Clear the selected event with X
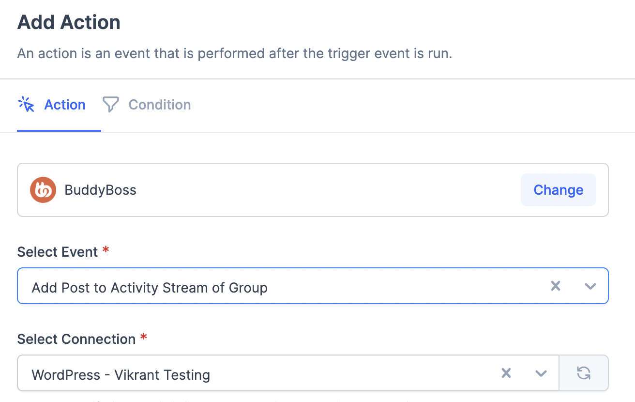The height and width of the screenshot is (402, 635). [556, 286]
